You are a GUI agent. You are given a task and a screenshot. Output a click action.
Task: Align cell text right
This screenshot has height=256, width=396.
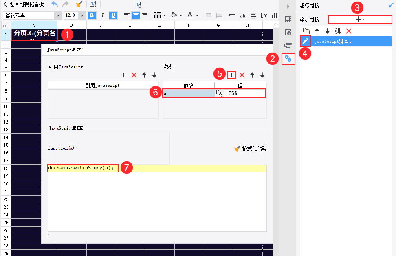tap(145, 15)
